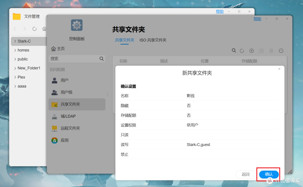The width and height of the screenshot is (303, 187).
Task: Click the LDAP icon
Action: [54, 117]
